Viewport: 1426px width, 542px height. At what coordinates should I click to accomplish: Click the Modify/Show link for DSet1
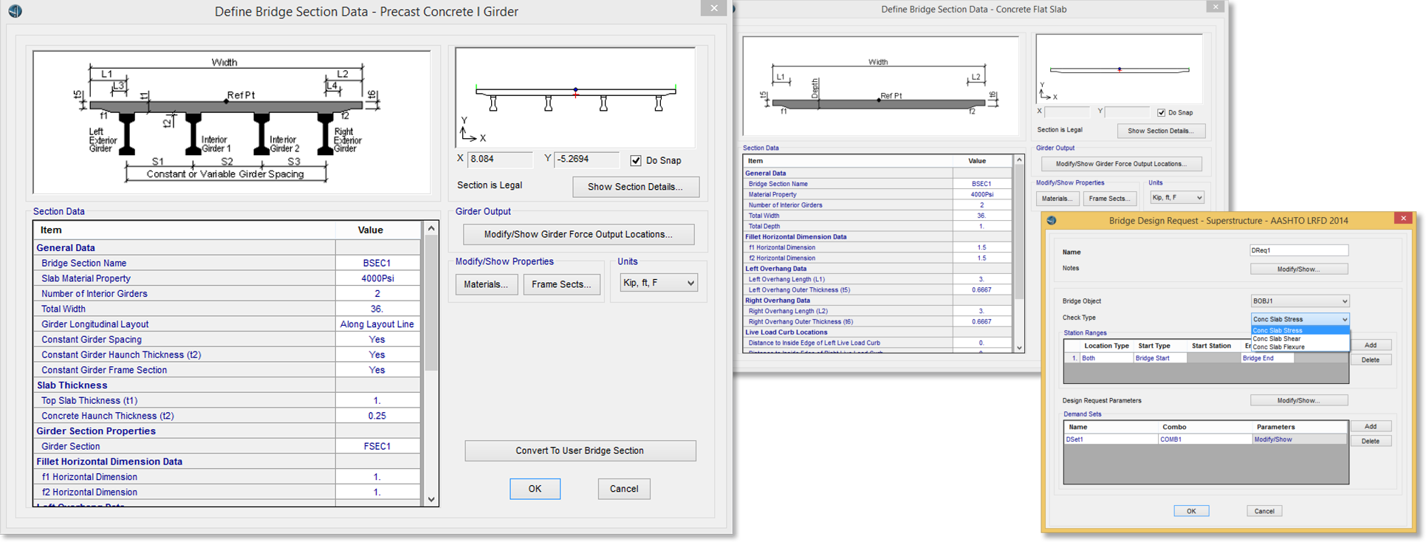[x=1273, y=439]
